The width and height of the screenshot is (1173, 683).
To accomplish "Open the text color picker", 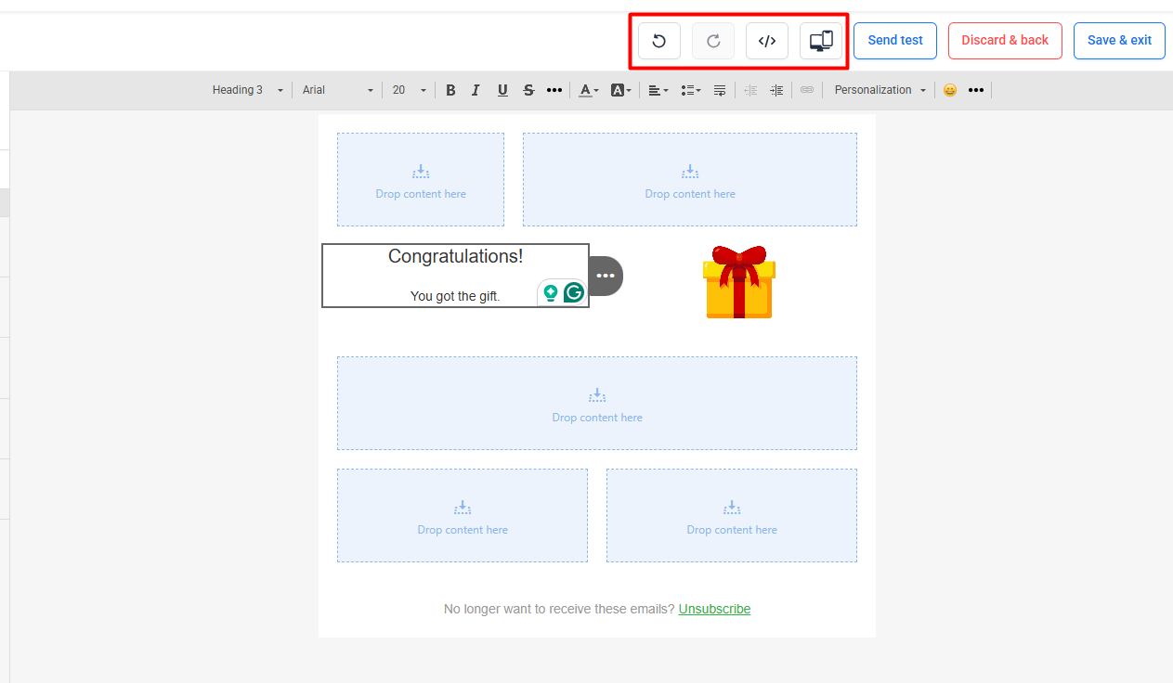I will [589, 90].
